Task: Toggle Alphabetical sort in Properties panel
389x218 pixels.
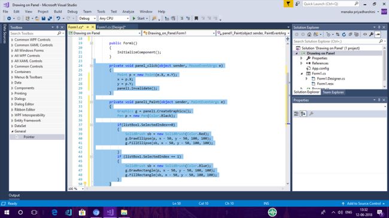Action: click(x=303, y=113)
